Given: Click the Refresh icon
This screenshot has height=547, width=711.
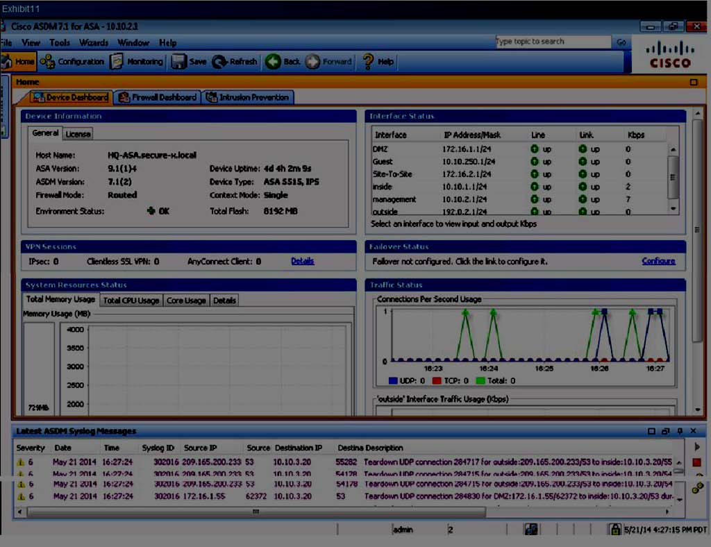Looking at the screenshot, I should (219, 62).
